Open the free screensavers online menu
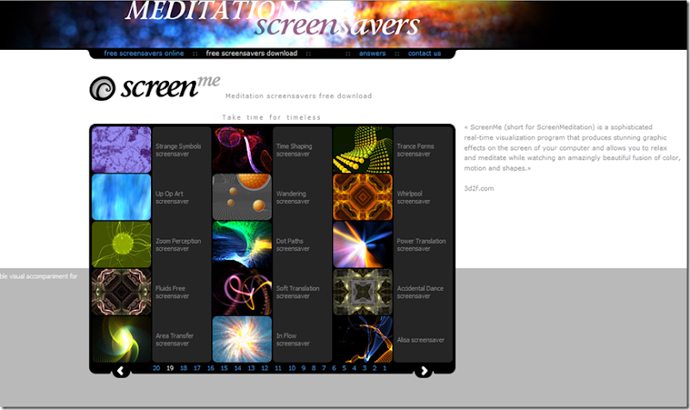690x410 pixels. (144, 53)
